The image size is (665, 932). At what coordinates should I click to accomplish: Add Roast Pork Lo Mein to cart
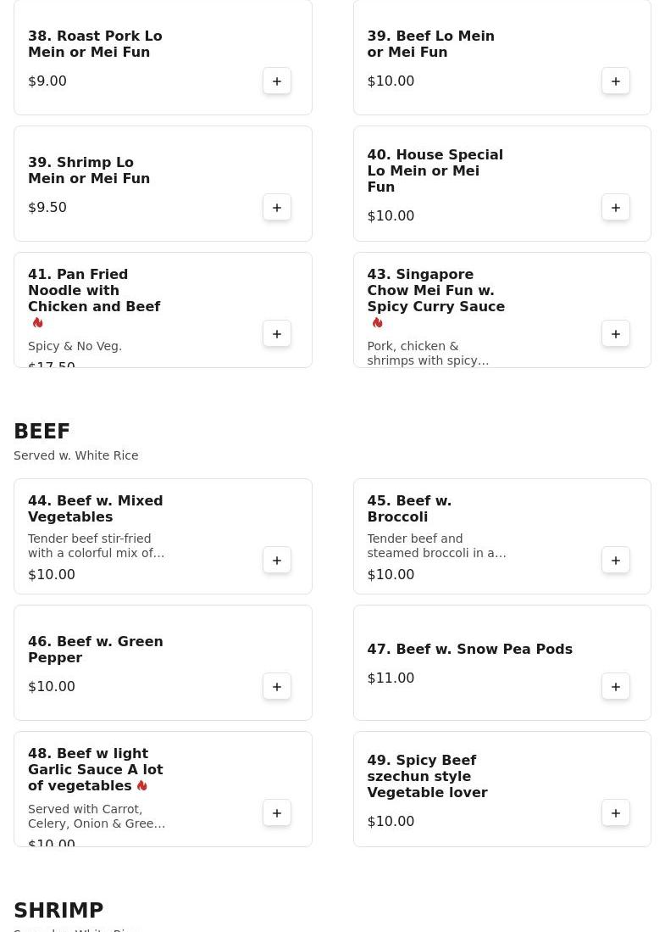point(277,81)
